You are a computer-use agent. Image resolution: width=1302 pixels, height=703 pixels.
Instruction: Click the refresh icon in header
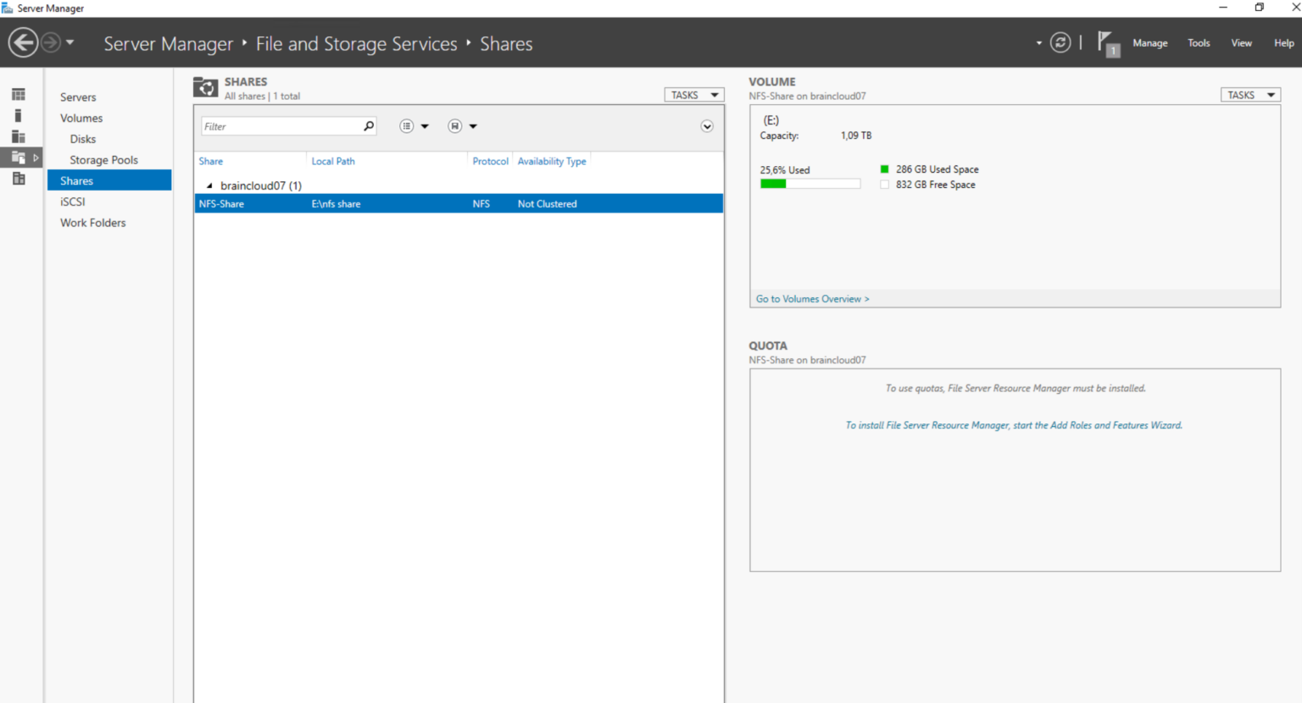[x=1060, y=42]
